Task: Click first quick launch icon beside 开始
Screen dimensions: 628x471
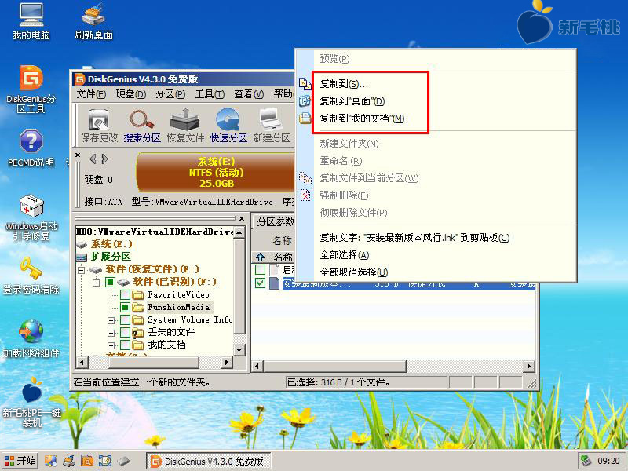Action: [50, 461]
